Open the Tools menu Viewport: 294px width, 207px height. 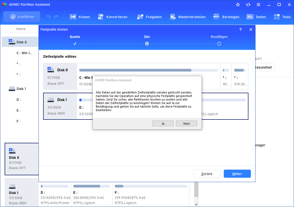tap(282, 17)
